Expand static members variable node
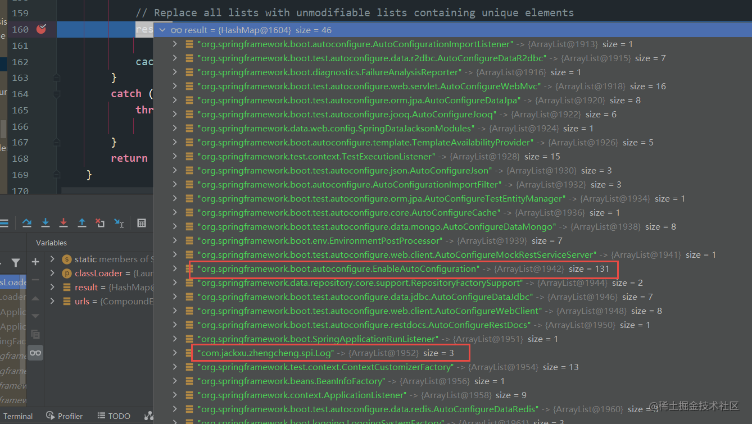Viewport: 752px width, 424px height. click(52, 259)
